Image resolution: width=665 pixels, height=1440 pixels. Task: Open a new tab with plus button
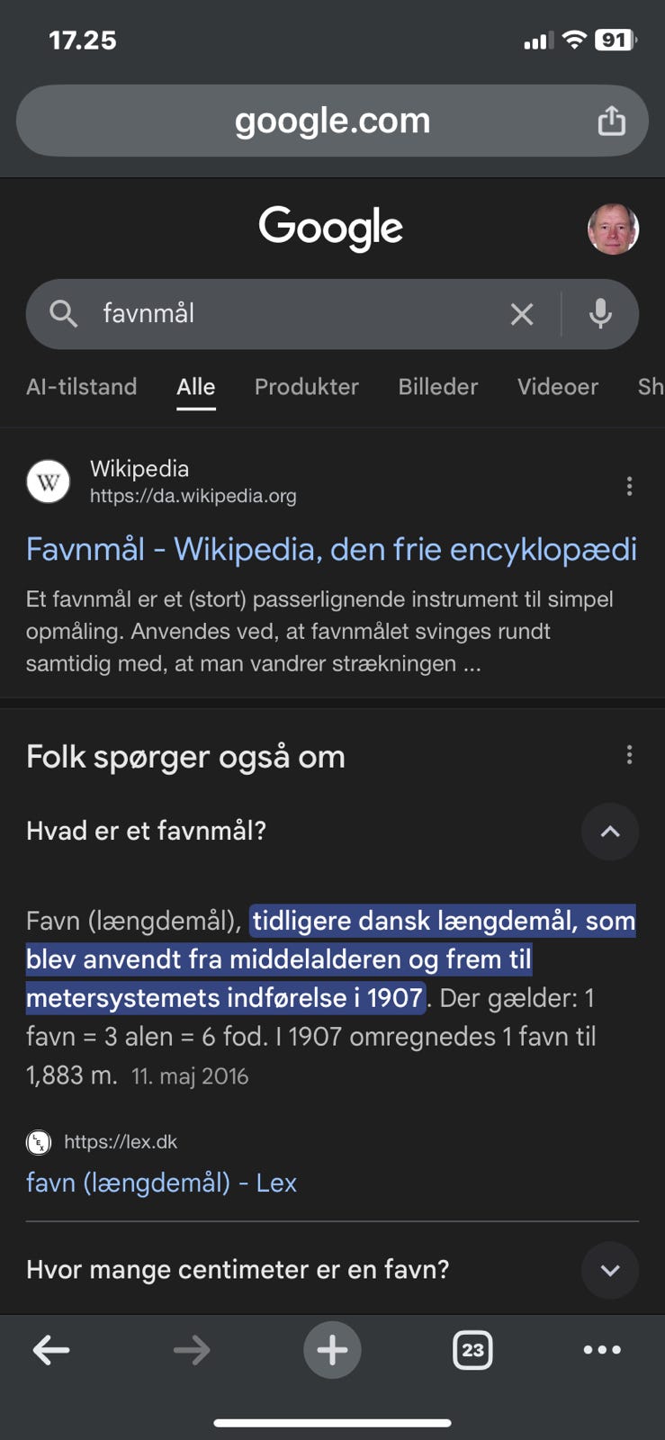pyautogui.click(x=332, y=1349)
